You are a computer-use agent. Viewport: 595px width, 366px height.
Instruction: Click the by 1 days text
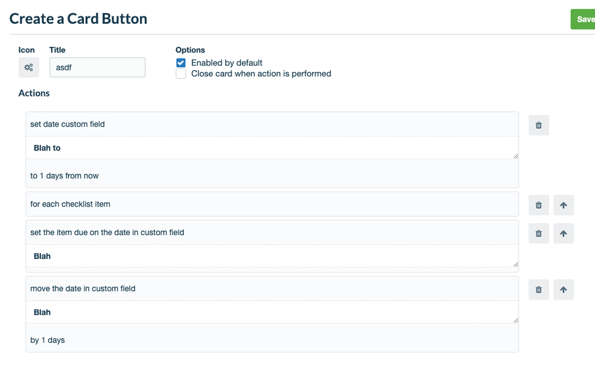tap(48, 340)
